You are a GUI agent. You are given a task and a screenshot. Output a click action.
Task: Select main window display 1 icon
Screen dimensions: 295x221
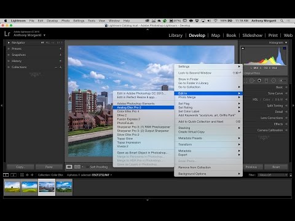pyautogui.click(x=6, y=175)
